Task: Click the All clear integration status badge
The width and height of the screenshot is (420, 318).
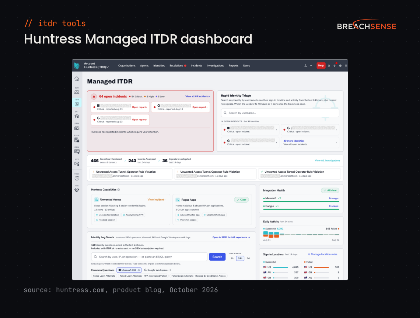Action: (x=330, y=190)
